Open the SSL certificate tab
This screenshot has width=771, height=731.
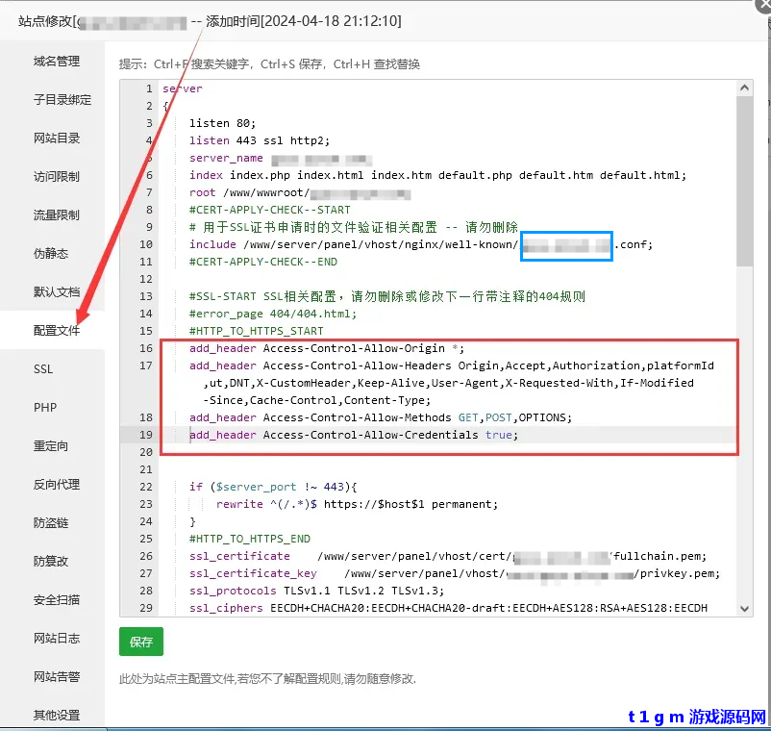tap(42, 368)
